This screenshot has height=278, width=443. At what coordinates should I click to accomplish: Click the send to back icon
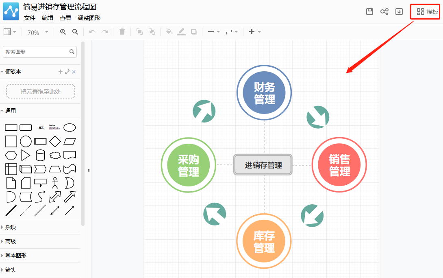[152, 32]
